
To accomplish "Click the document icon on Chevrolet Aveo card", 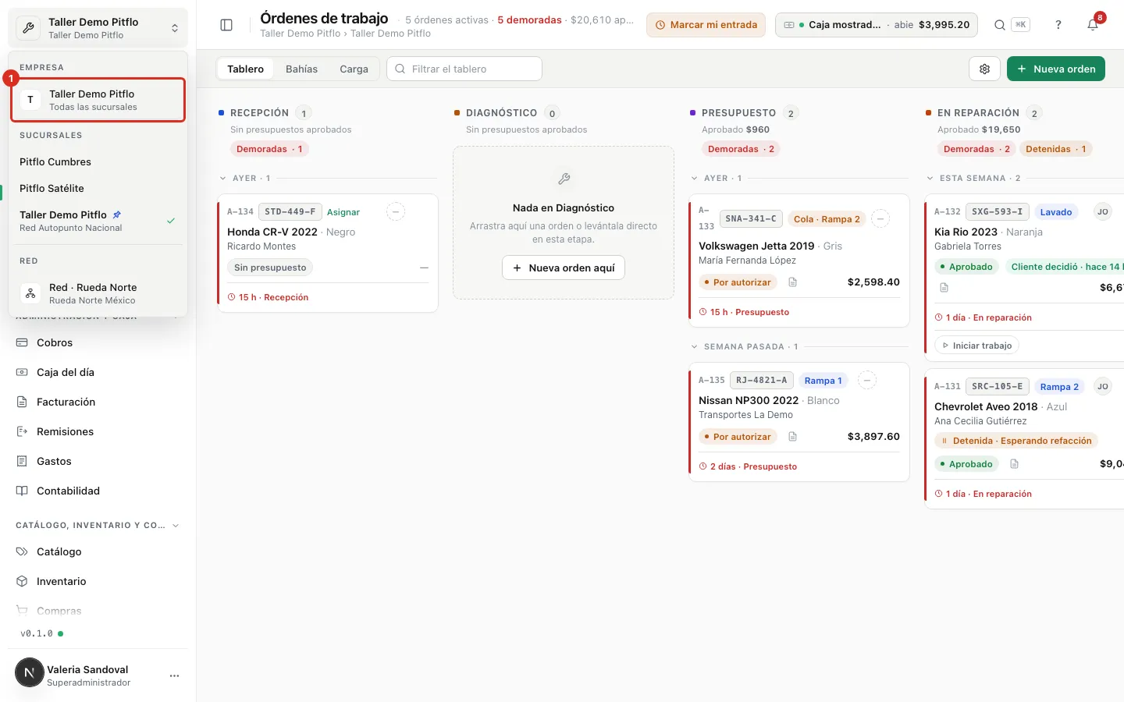I will [x=1014, y=464].
